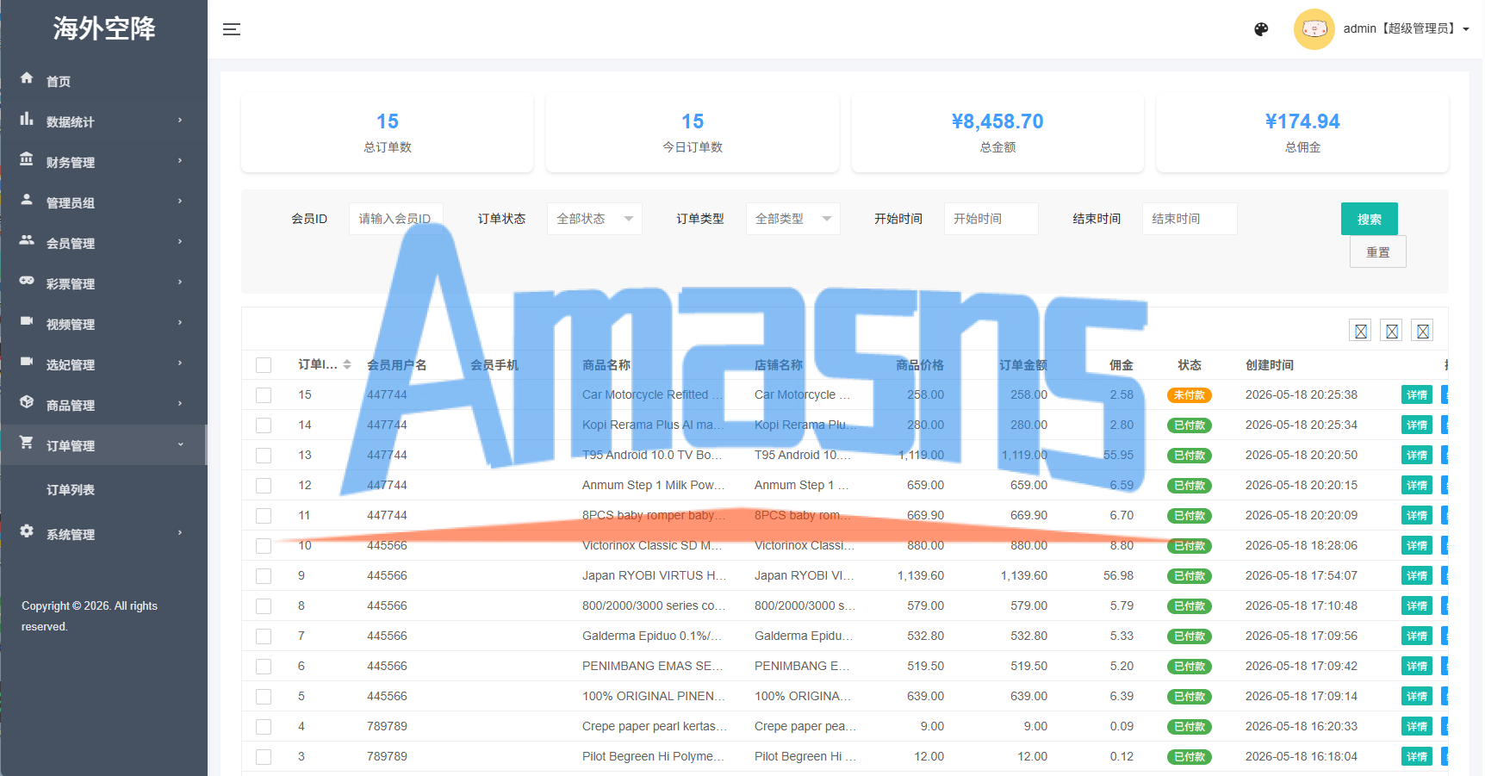The width and height of the screenshot is (1485, 776).
Task: Click the 选妃管理 camera icon
Action: click(x=27, y=362)
